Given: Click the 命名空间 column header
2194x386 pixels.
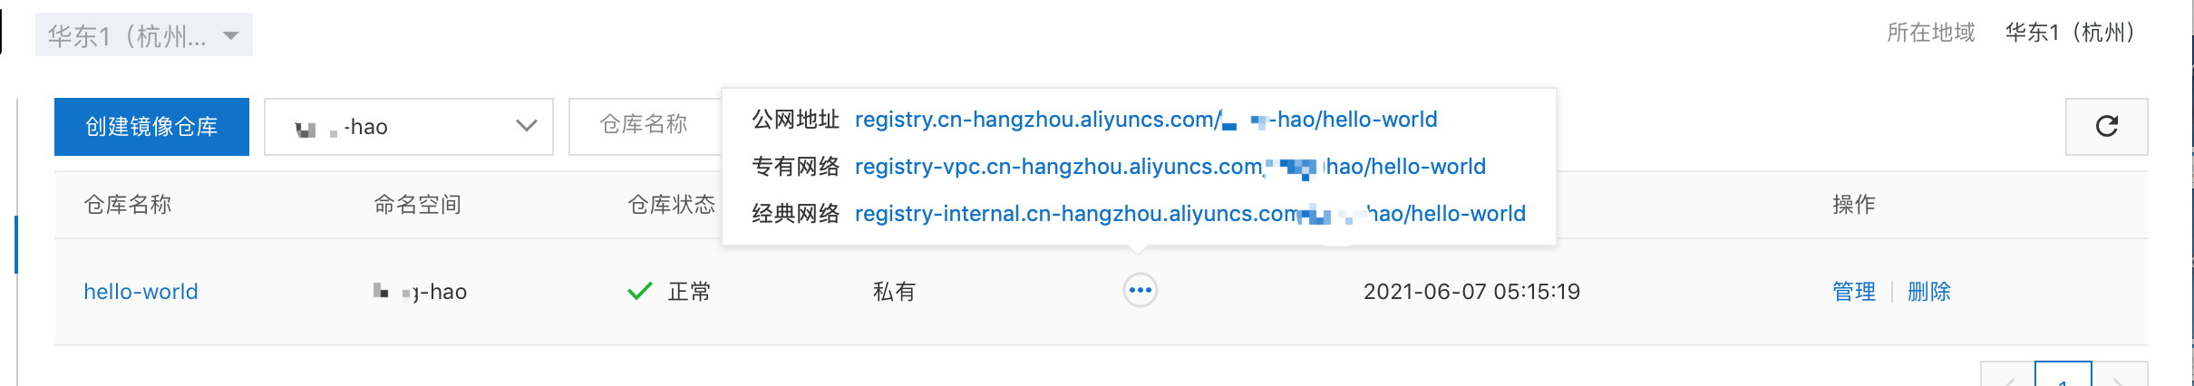Looking at the screenshot, I should click(418, 205).
